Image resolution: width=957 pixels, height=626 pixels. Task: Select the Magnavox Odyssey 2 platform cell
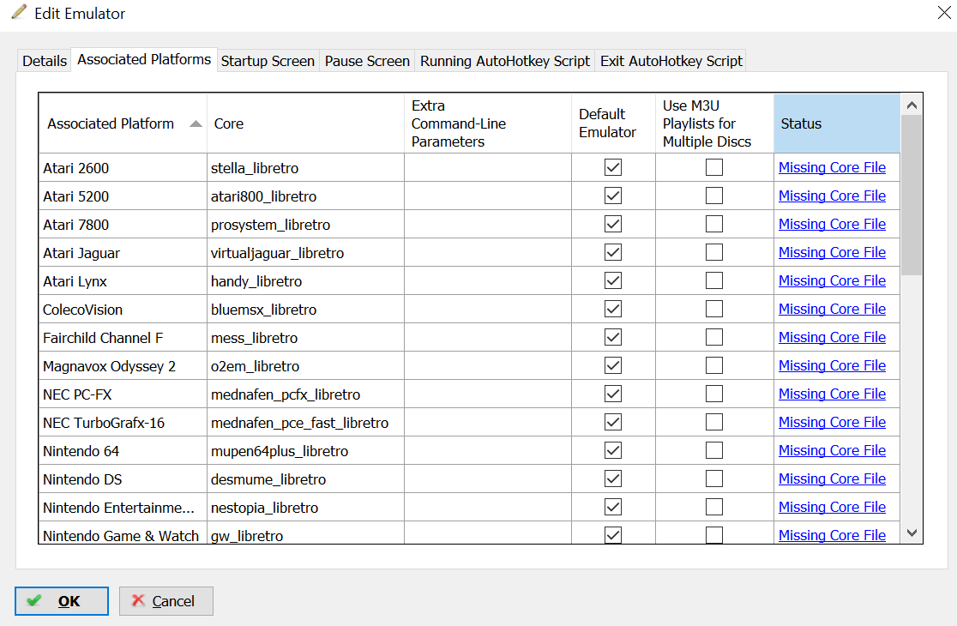pos(123,366)
